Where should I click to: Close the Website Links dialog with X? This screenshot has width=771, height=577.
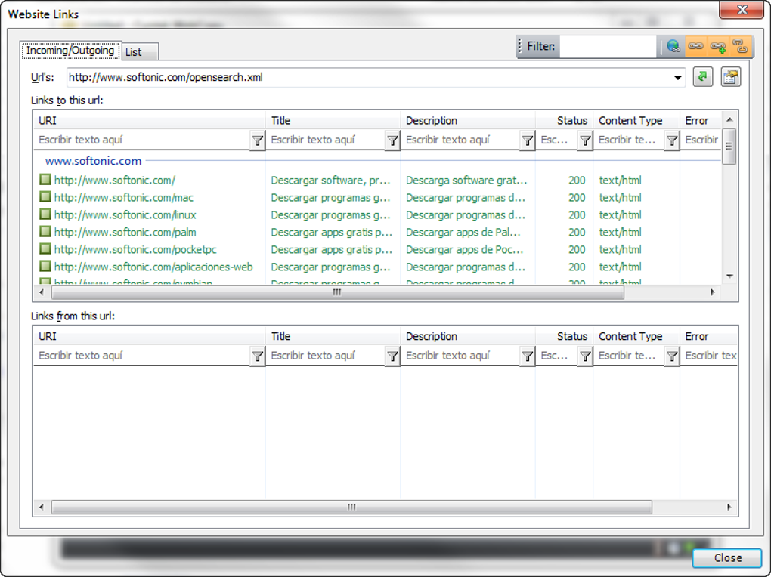(742, 10)
